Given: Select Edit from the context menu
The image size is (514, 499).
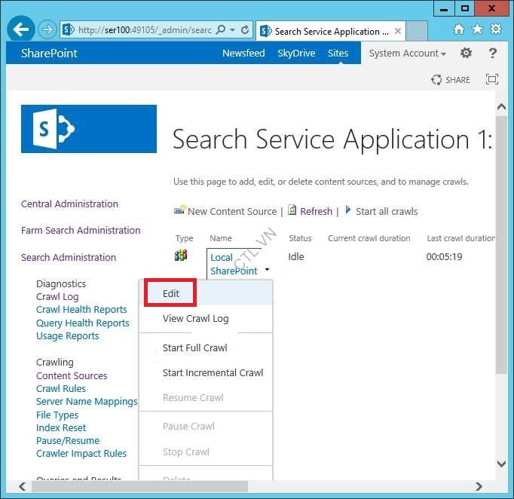Looking at the screenshot, I should point(171,293).
